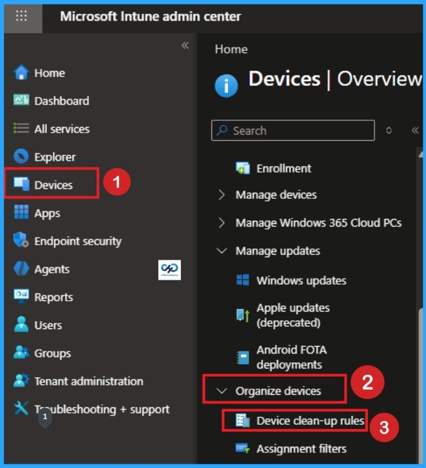Click the Tenant administration gear-person icon
426x468 pixels.
[x=21, y=380]
